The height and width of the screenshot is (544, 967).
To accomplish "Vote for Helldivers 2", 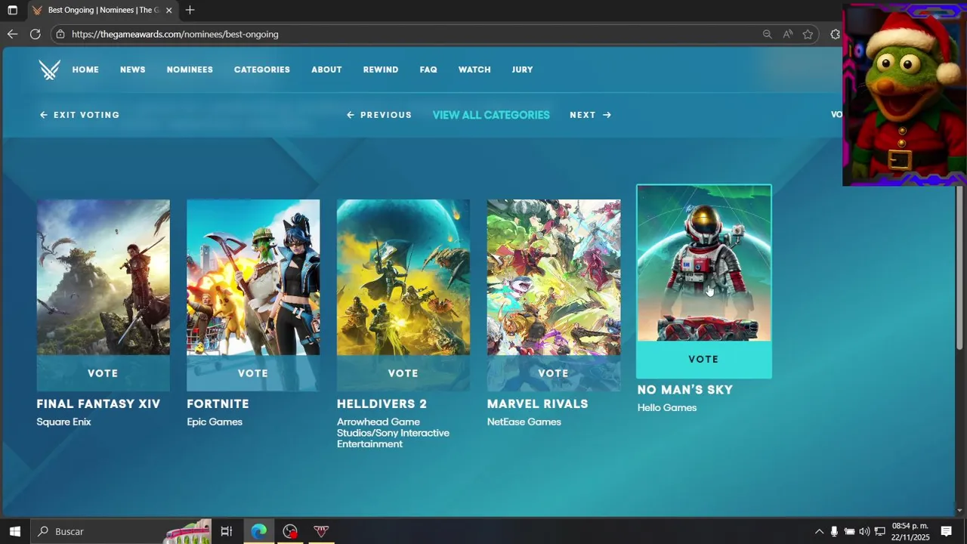I will pos(403,373).
